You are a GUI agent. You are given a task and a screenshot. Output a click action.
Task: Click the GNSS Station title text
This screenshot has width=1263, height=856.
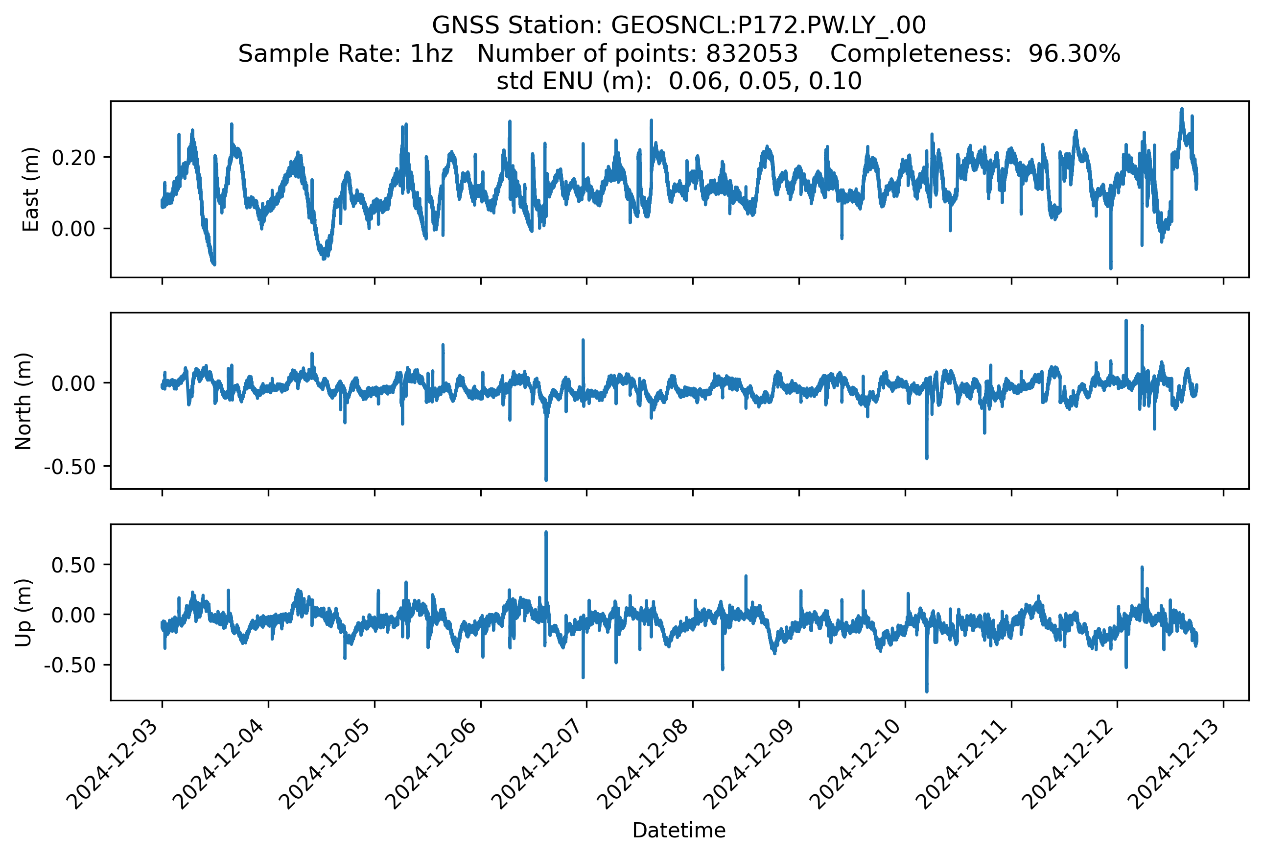679,25
